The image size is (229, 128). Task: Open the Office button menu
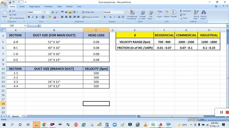(3, 4)
